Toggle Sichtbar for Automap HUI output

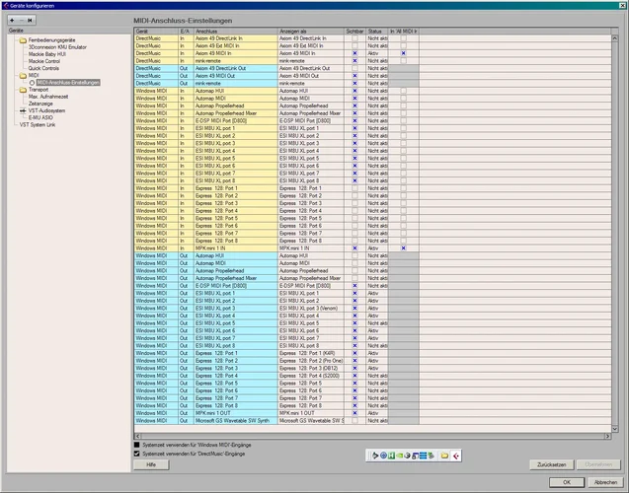pyautogui.click(x=354, y=255)
